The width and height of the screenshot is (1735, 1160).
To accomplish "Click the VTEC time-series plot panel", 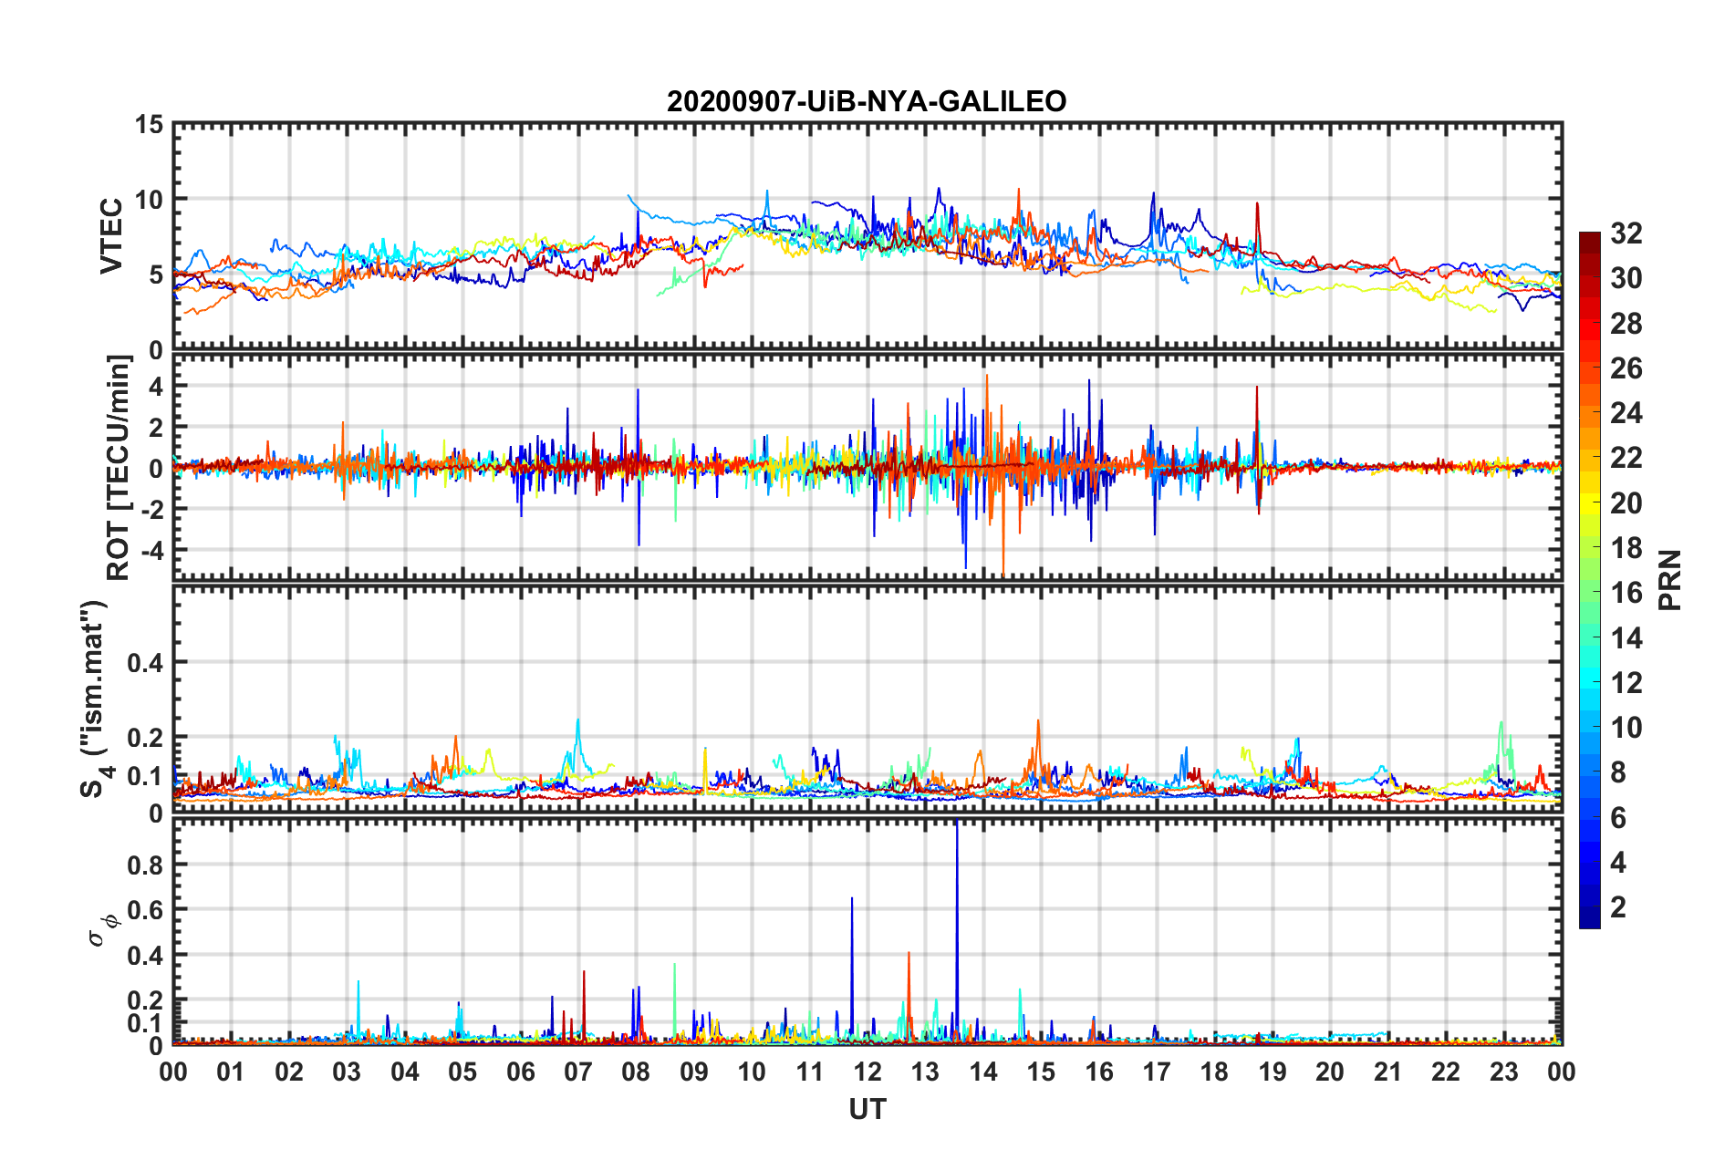I will coord(867,236).
